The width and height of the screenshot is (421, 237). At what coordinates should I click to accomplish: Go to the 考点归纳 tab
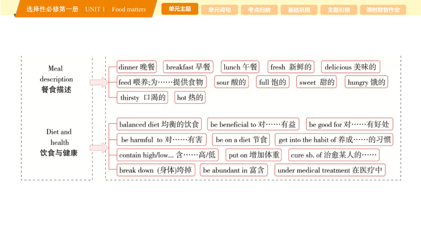pos(259,10)
